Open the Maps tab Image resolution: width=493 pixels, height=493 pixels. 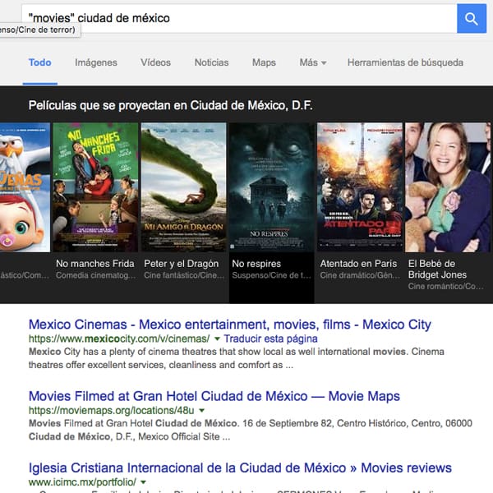(x=264, y=62)
